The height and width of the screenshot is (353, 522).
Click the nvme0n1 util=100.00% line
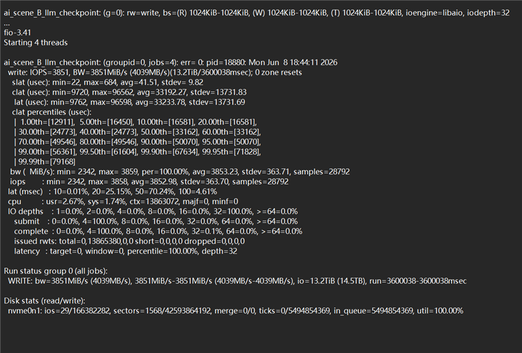point(236,311)
